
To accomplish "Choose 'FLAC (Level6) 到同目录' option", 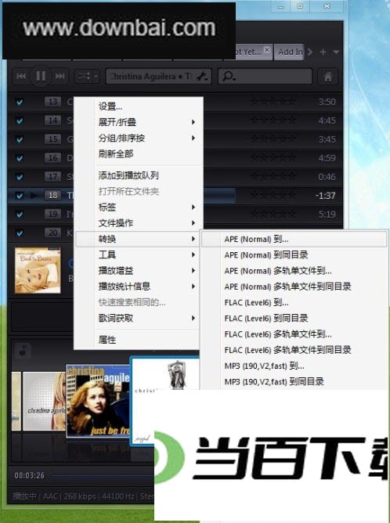I will 294,318.
